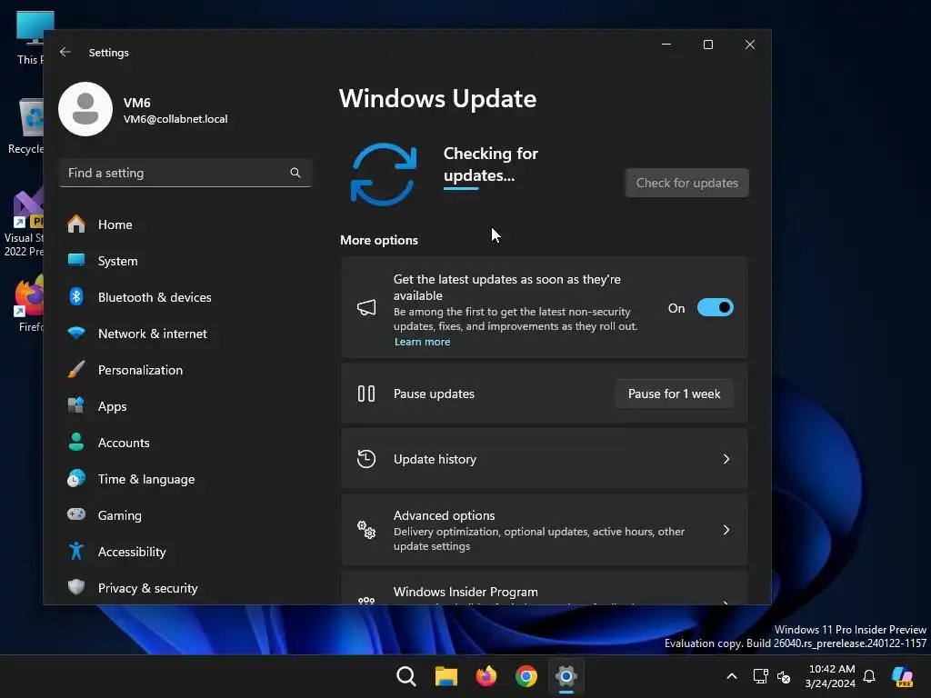Select the This PC desktop icon
The width and height of the screenshot is (931, 698).
pyautogui.click(x=30, y=37)
